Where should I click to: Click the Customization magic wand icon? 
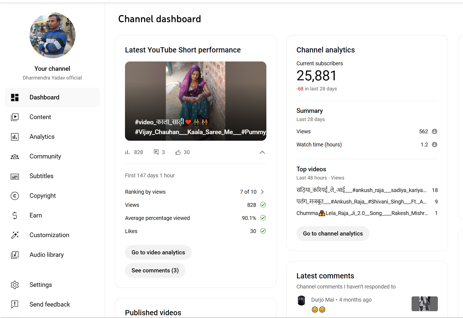(x=15, y=235)
